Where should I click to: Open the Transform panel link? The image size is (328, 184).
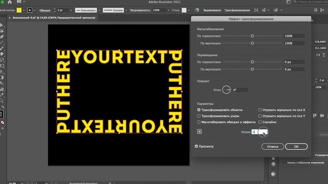[x=237, y=10]
